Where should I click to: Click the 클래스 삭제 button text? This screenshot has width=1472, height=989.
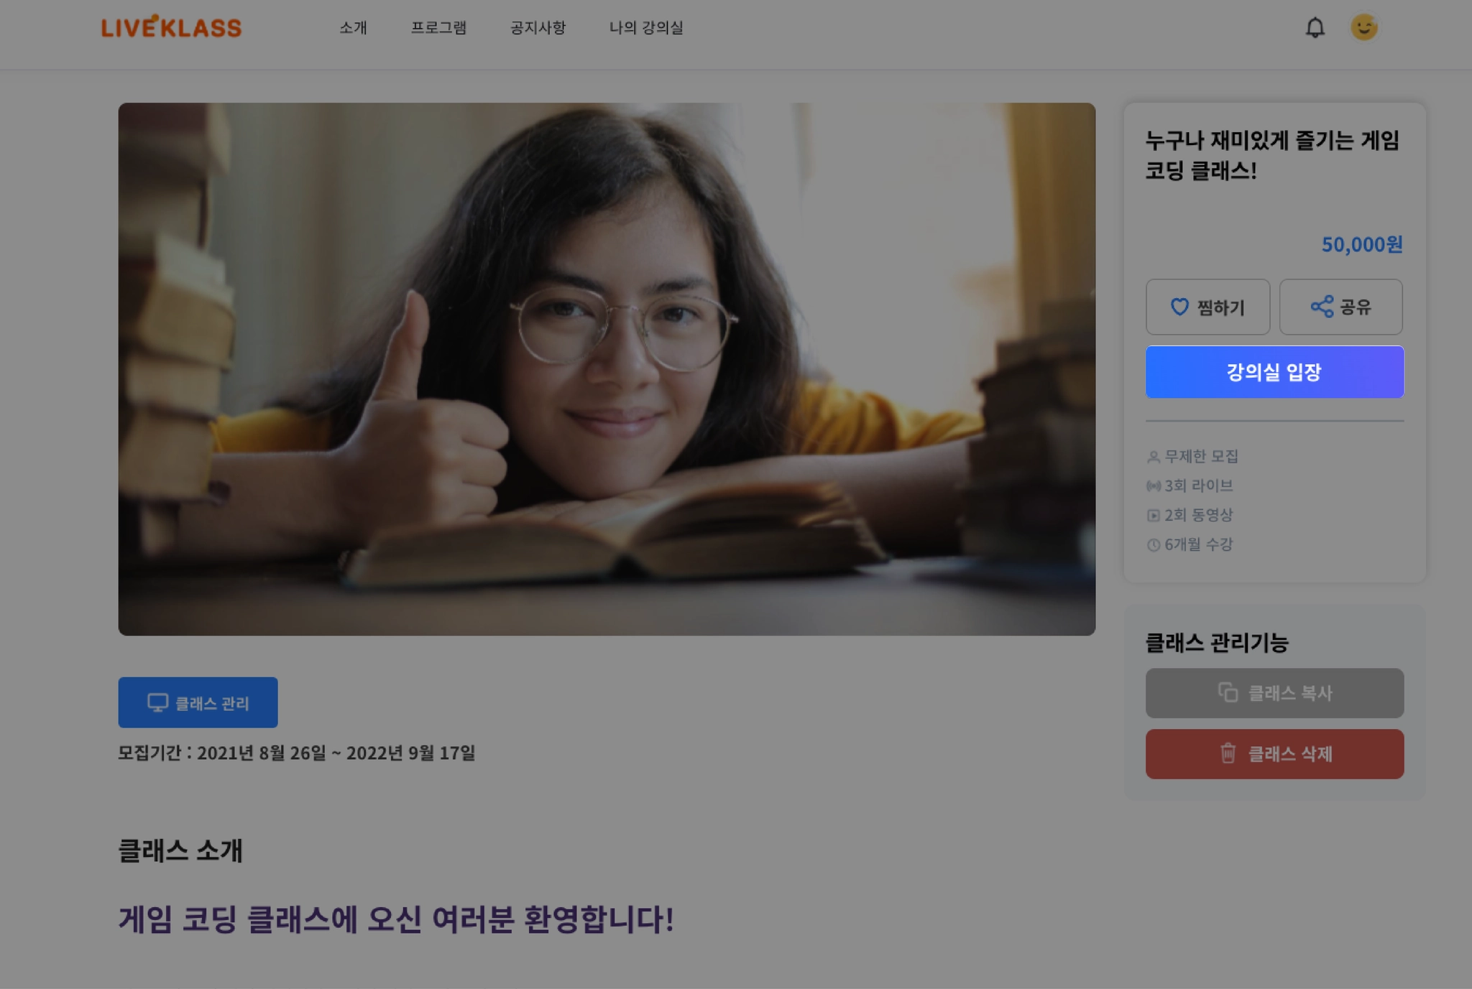pos(1290,754)
